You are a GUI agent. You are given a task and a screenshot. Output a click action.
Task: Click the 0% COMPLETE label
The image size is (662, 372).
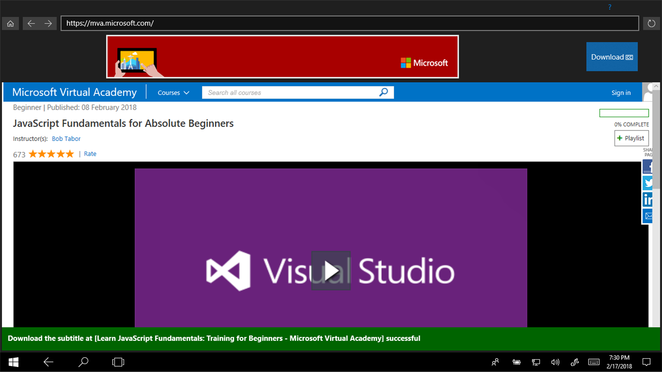coord(632,124)
